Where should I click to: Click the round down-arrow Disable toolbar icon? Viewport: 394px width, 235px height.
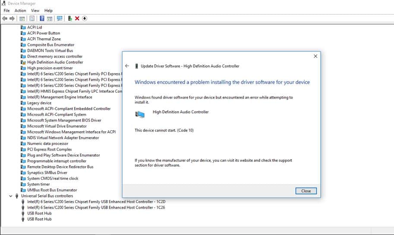click(85, 19)
